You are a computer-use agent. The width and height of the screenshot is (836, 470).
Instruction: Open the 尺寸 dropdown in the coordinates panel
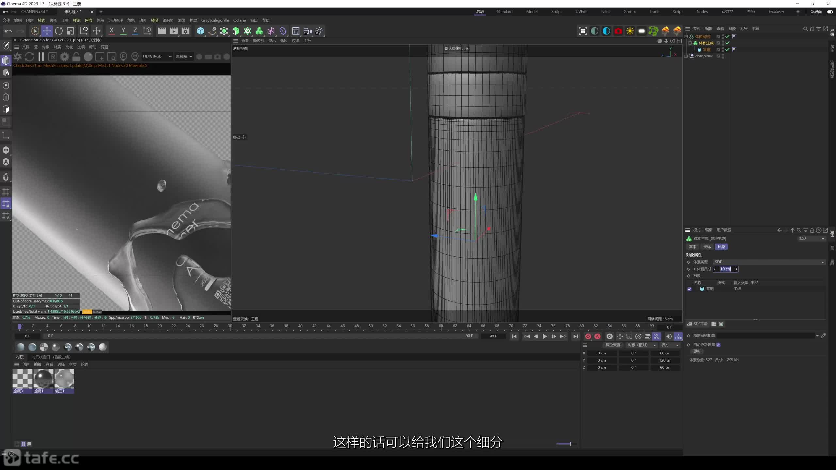click(670, 345)
